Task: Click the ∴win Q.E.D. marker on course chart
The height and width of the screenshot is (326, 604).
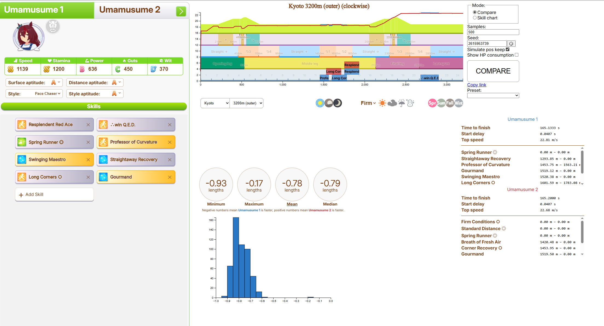Action: point(429,78)
